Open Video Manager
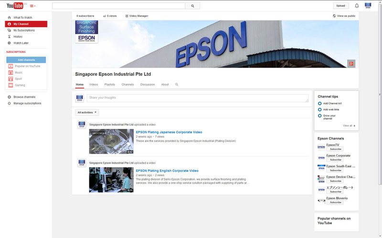This screenshot has width=382, height=238. 137,16
